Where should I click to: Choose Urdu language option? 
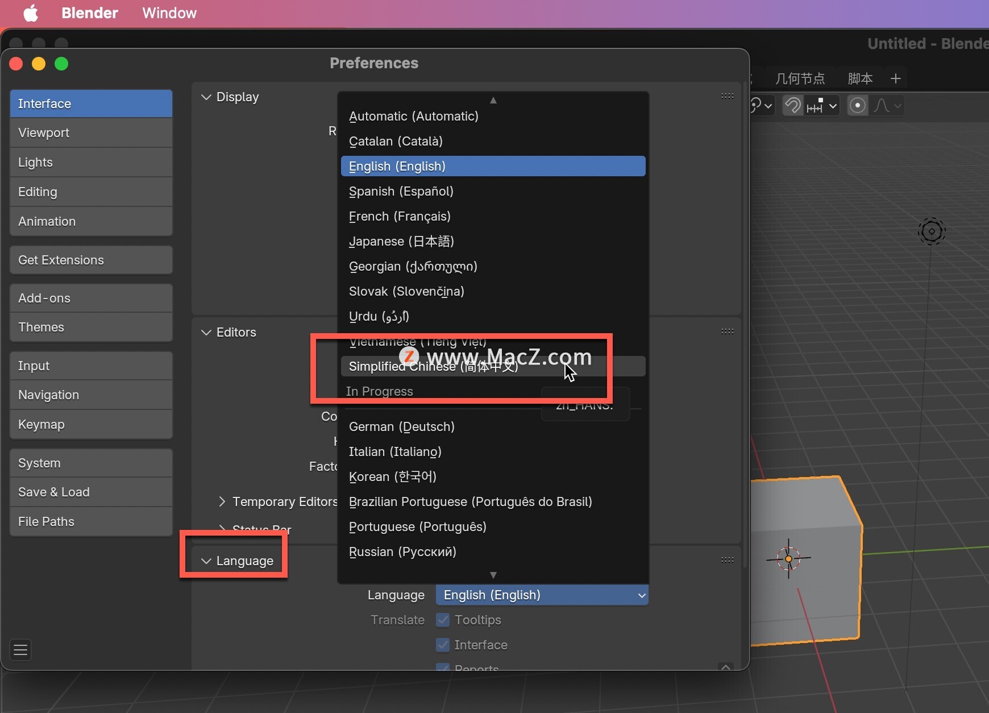click(493, 316)
